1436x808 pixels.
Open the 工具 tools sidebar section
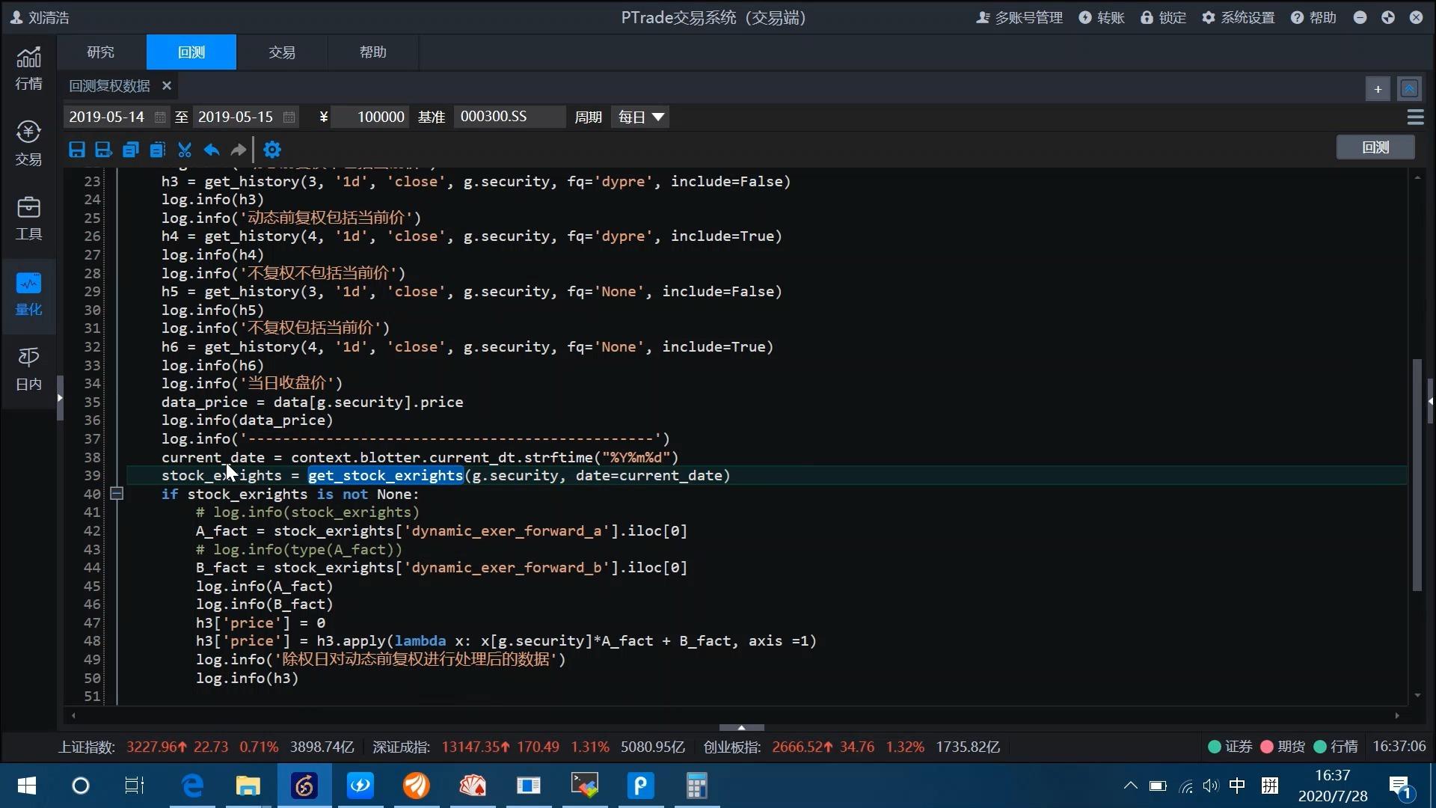click(x=28, y=218)
